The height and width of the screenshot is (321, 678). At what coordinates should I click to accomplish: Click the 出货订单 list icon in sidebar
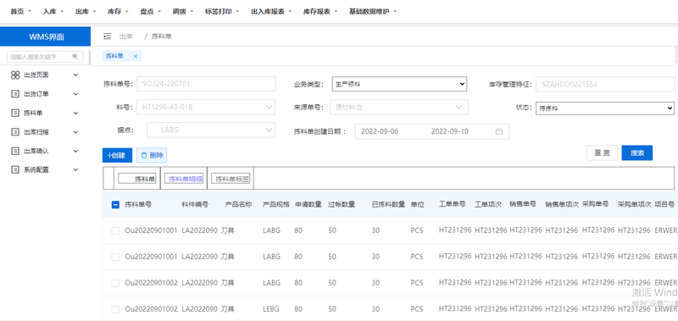click(x=15, y=94)
